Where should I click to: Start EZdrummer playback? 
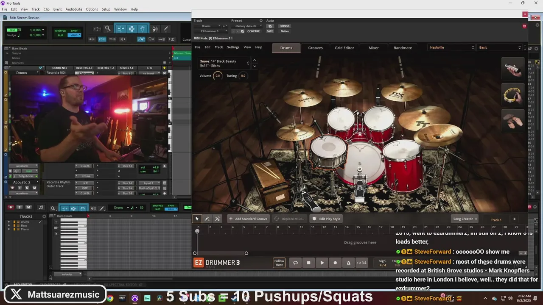(322, 263)
